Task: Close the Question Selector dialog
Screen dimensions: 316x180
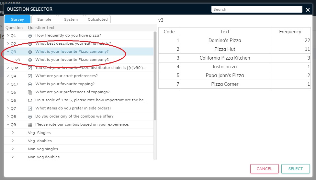Action: click(x=308, y=10)
